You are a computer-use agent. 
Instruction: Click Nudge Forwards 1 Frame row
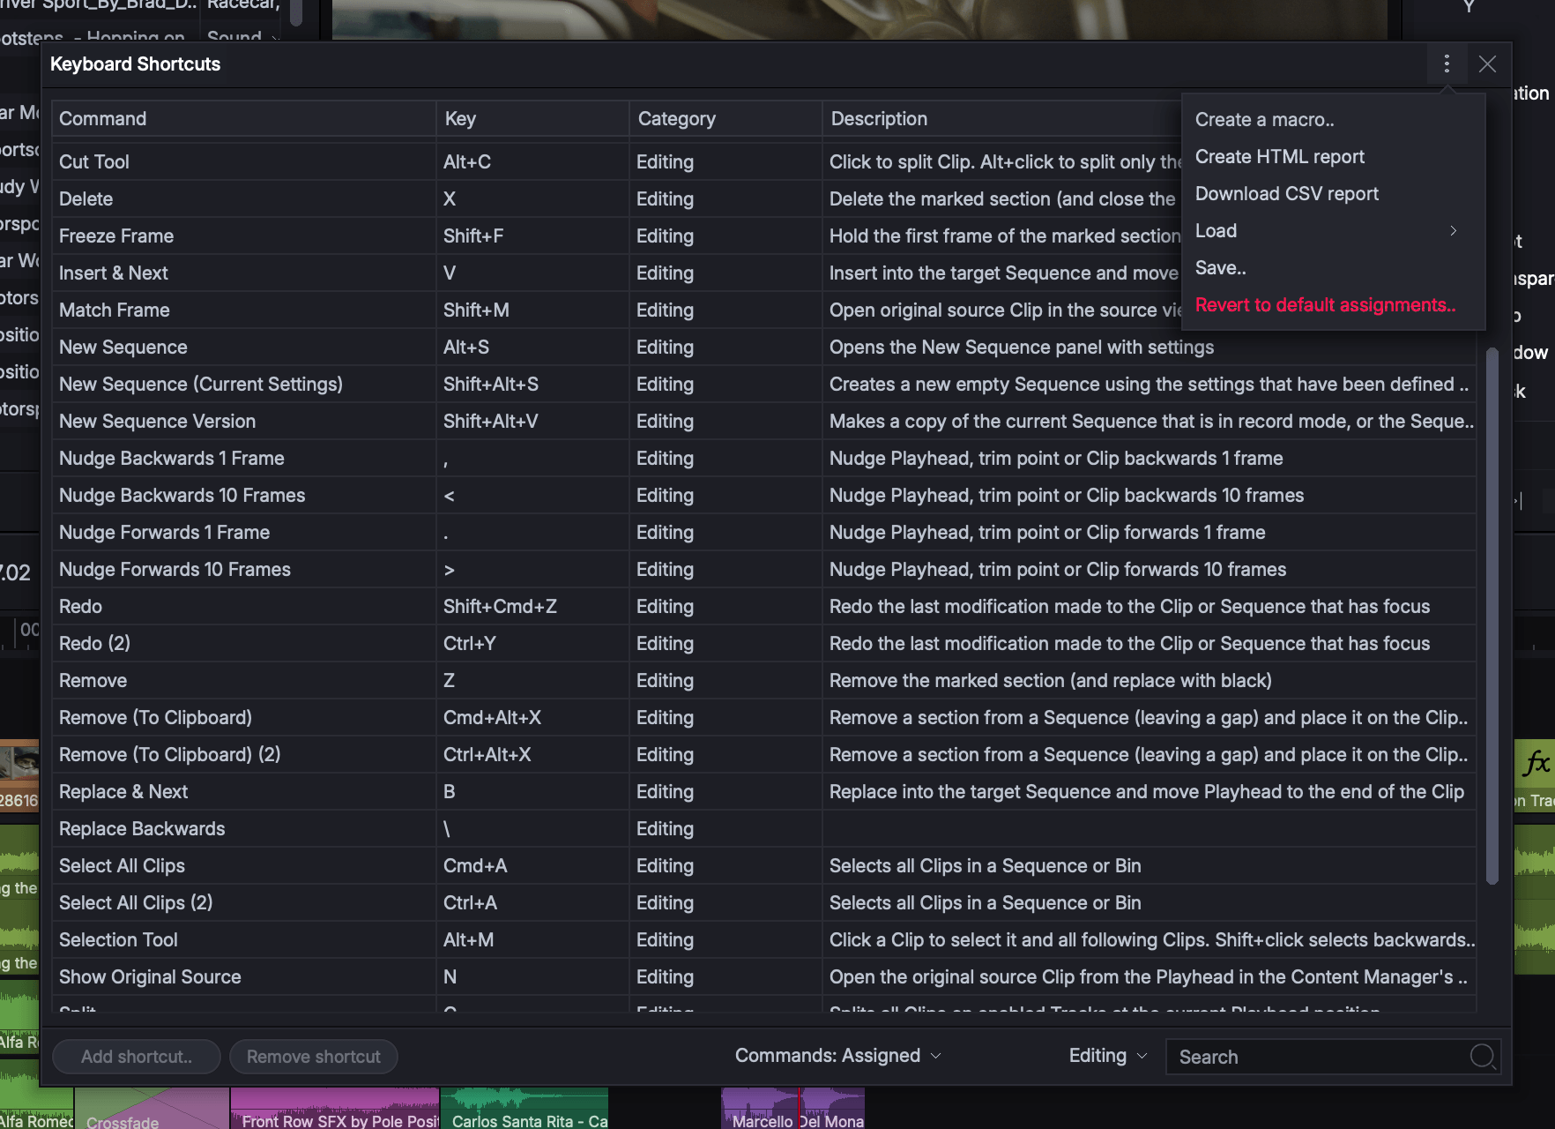click(764, 532)
